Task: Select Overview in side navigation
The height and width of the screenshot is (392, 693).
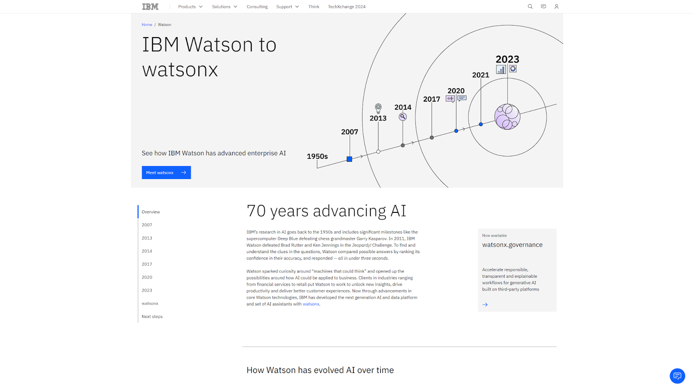Action: (151, 212)
